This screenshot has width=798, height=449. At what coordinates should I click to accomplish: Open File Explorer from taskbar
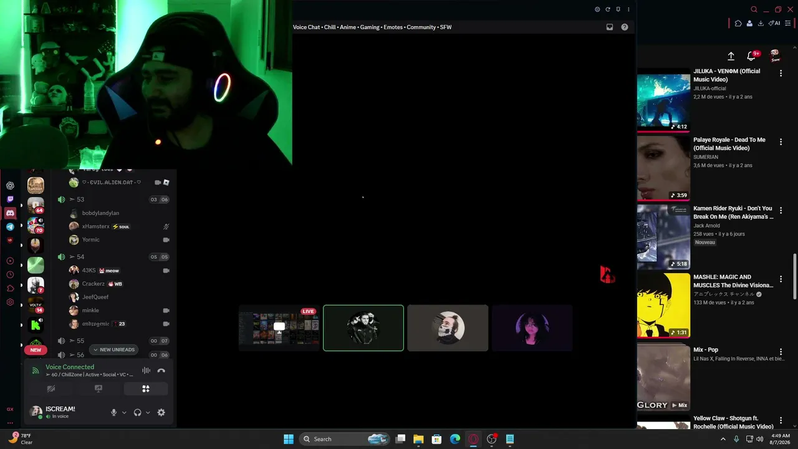pyautogui.click(x=418, y=439)
